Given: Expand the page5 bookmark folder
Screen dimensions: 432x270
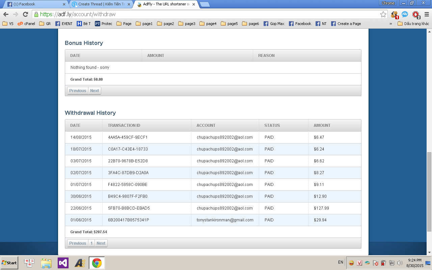Looking at the screenshot, I should tap(229, 24).
